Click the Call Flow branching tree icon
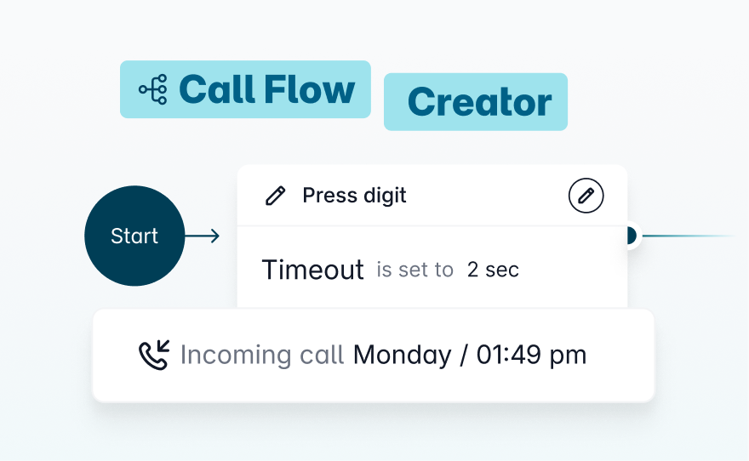 [x=153, y=90]
